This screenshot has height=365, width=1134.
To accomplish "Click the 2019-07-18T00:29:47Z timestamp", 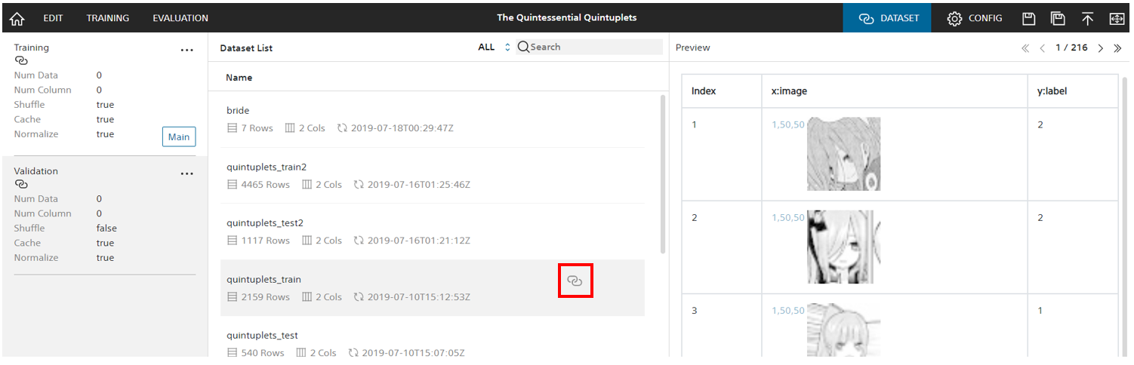I will coord(402,128).
